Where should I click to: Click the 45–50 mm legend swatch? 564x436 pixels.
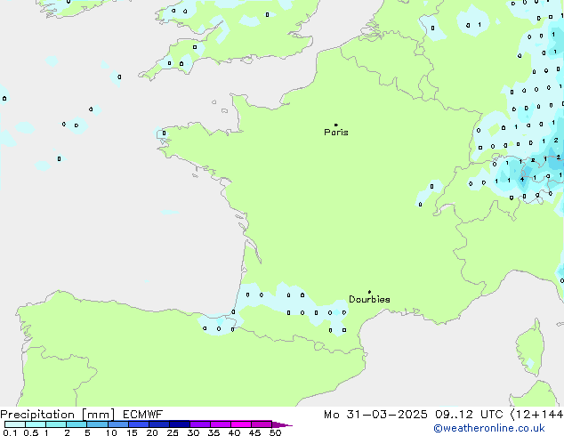tap(262, 424)
